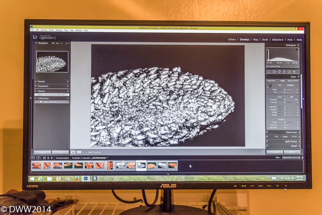Click the Exposure slider handle
The height and width of the screenshot is (215, 322).
[285, 100]
